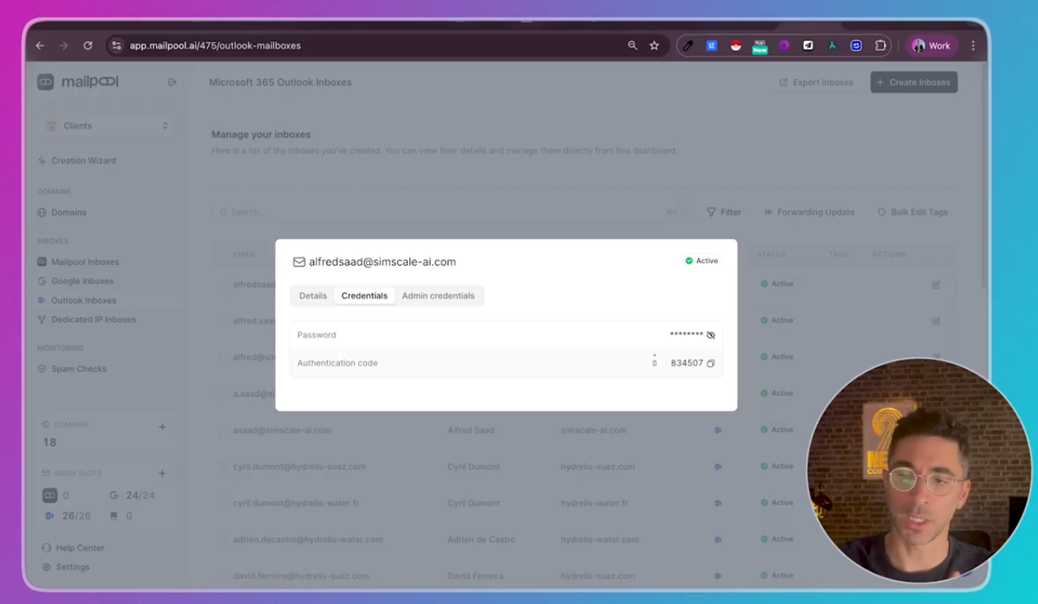Click the Active status badge in dialog
This screenshot has height=604, width=1038.
click(x=701, y=261)
